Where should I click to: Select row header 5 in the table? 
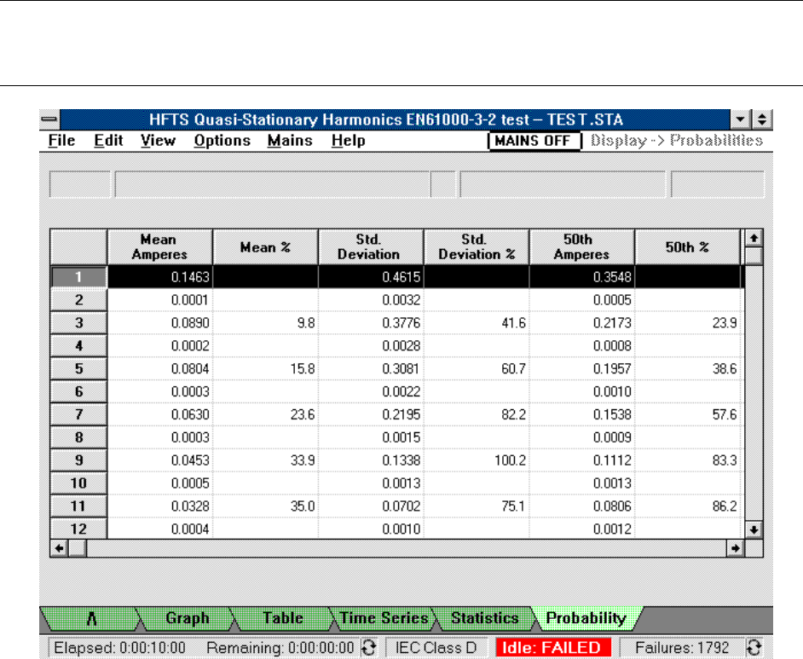point(78,367)
